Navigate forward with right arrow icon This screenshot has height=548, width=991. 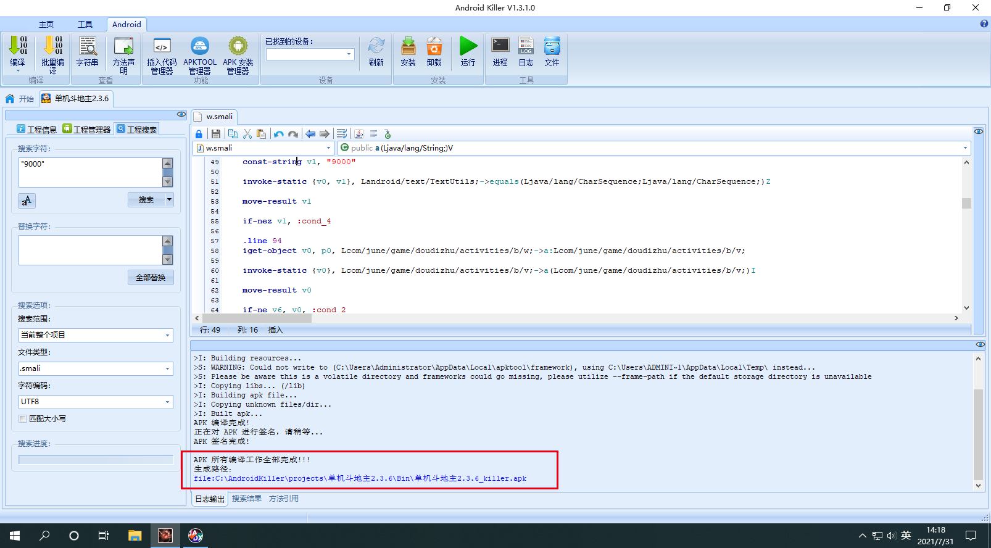point(325,134)
